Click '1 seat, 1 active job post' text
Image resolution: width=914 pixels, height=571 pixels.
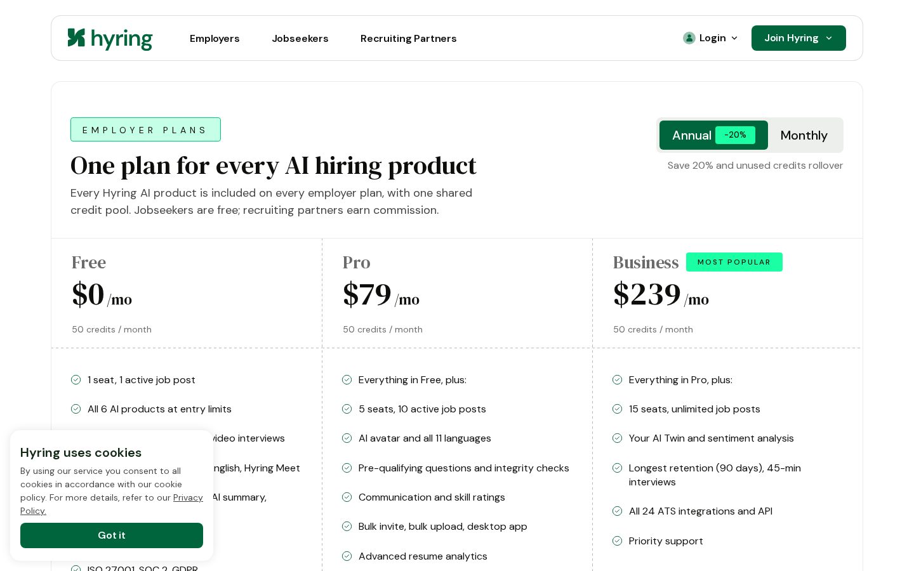coord(142,380)
